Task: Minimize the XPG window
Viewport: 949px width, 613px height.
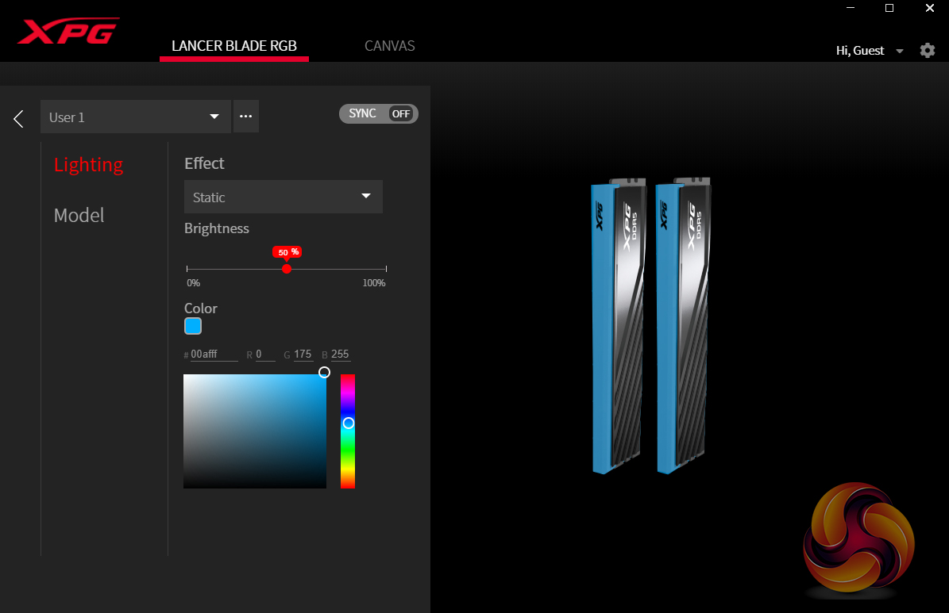Action: coord(851,8)
